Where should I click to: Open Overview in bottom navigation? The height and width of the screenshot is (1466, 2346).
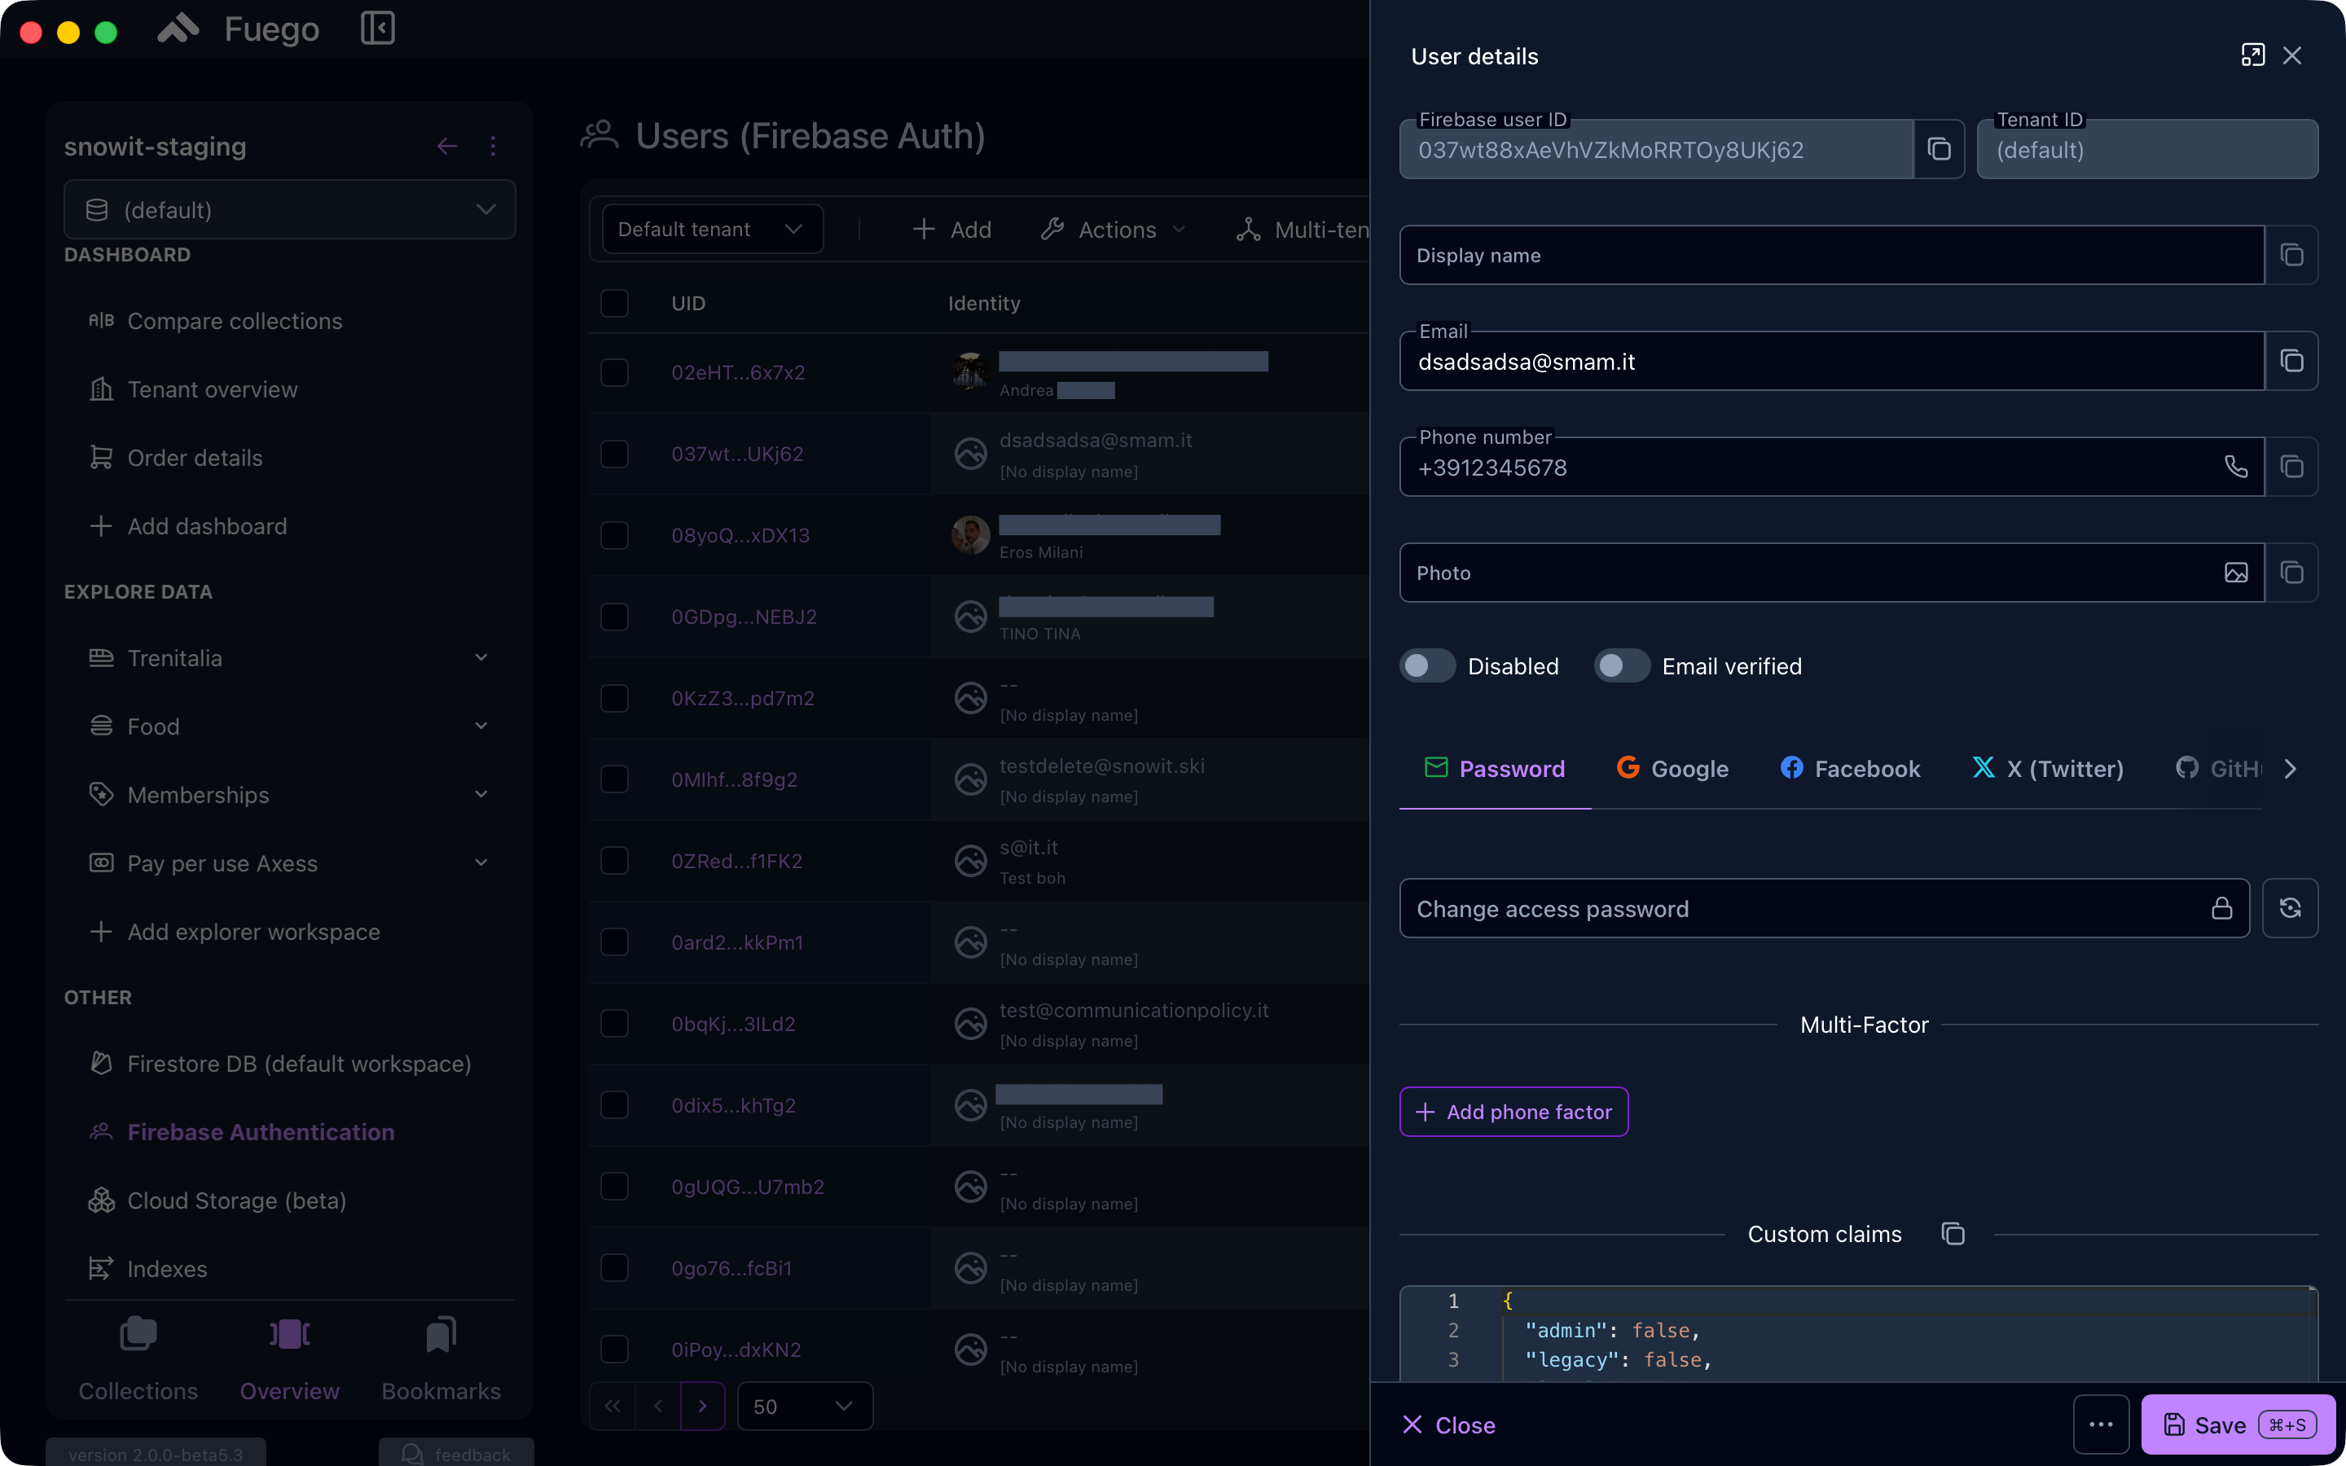point(289,1359)
